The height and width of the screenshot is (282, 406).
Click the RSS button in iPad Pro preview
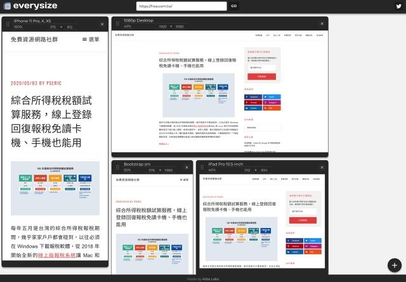point(313,252)
